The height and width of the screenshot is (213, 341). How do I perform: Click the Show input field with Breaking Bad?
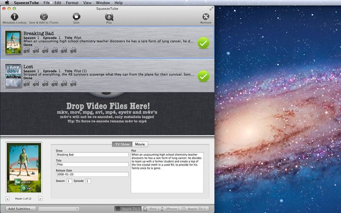coord(92,155)
